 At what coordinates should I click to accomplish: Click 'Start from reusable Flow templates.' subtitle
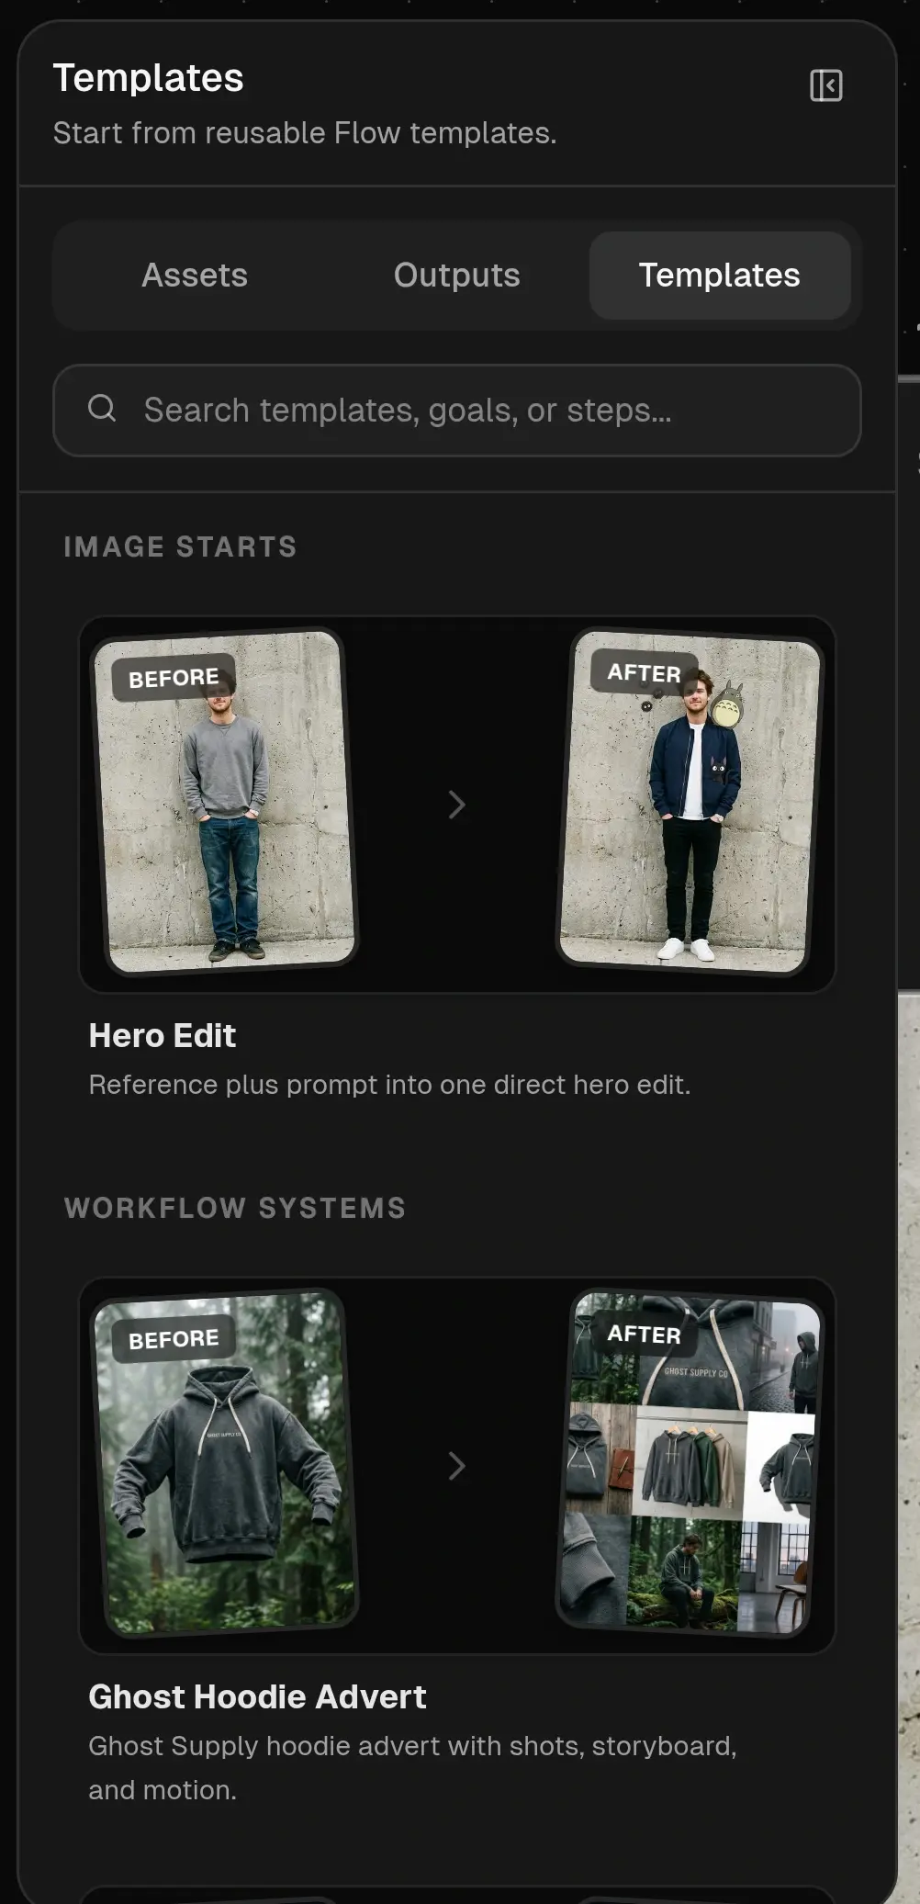[x=305, y=133]
